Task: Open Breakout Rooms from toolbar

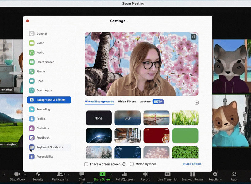Action: 192,176
